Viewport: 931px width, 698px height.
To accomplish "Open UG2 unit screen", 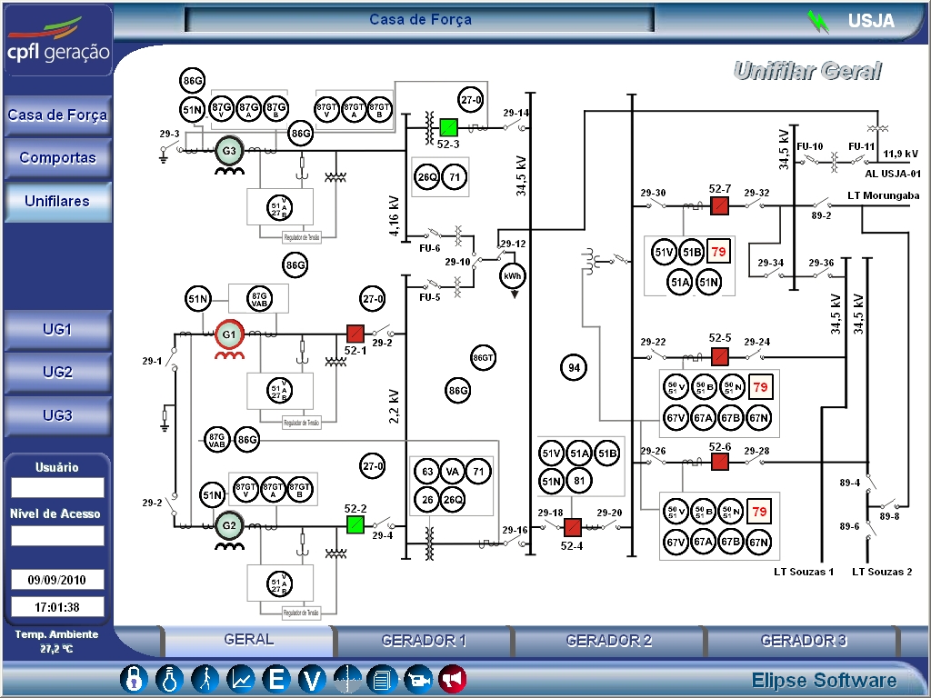I will (57, 372).
